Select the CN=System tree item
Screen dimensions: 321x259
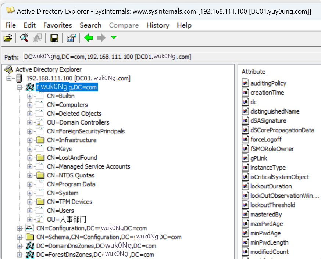pyautogui.click(x=63, y=193)
